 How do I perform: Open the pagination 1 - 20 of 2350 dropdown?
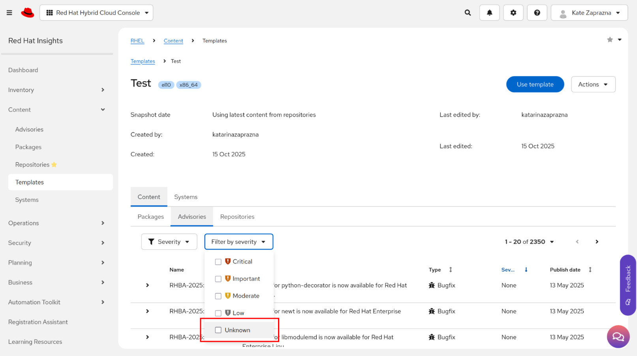click(x=529, y=242)
